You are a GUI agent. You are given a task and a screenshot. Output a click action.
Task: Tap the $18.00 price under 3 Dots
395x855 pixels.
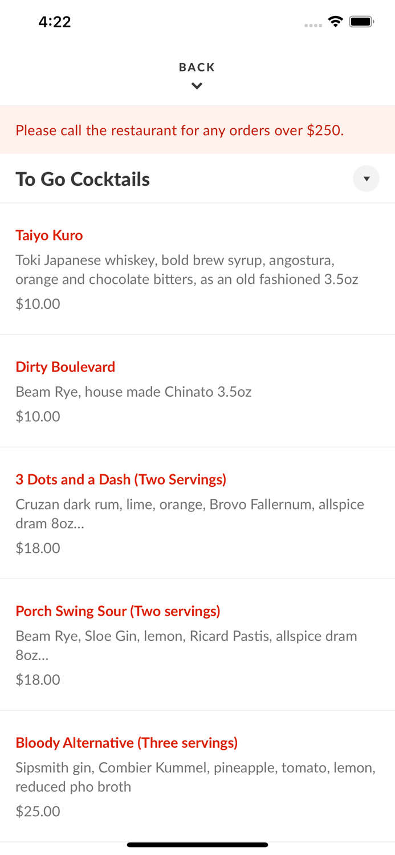tap(38, 548)
